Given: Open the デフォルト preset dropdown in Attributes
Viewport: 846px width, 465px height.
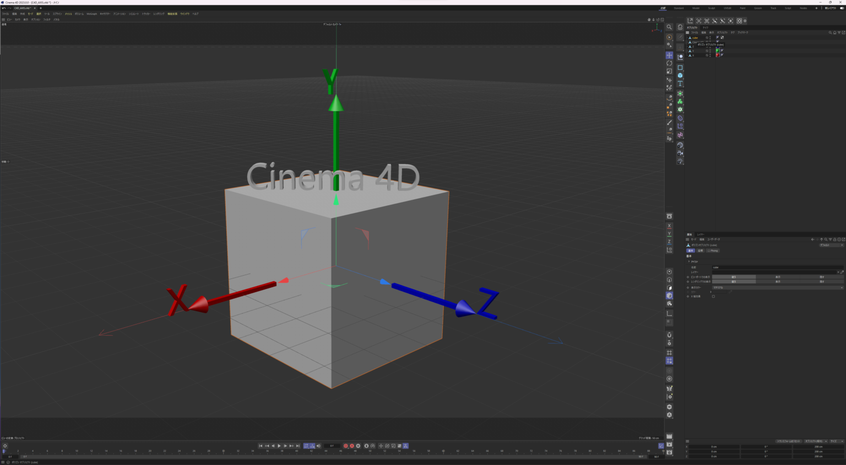Looking at the screenshot, I should [x=831, y=245].
